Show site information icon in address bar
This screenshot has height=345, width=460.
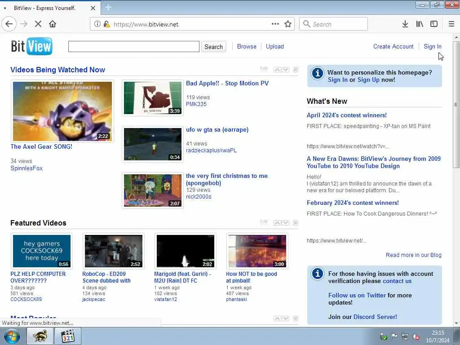(x=97, y=24)
